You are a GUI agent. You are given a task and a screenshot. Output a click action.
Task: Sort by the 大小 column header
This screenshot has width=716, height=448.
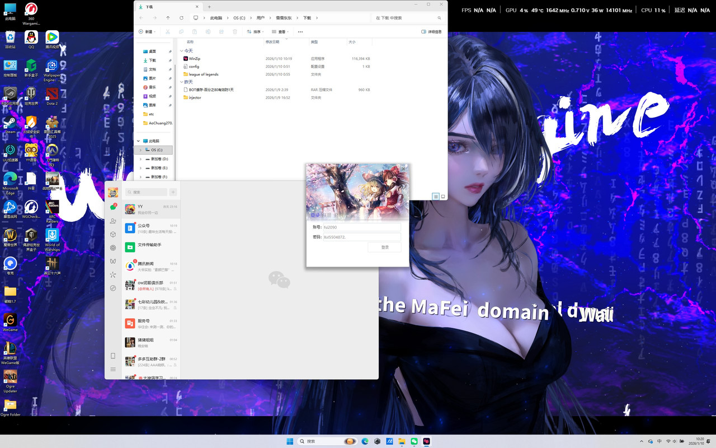(352, 42)
